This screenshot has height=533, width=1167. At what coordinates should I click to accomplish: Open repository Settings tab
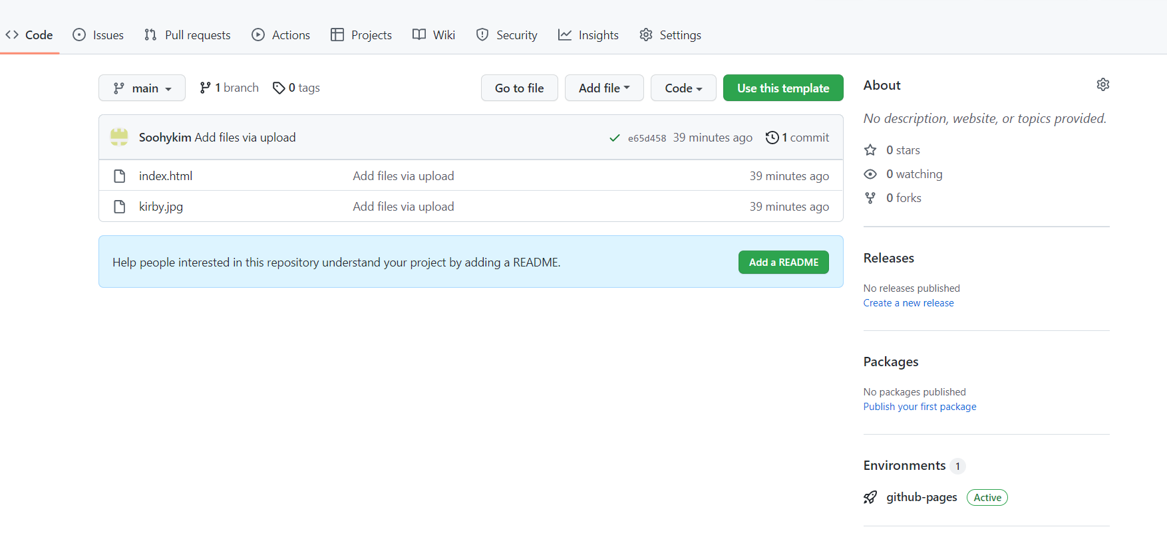pos(670,35)
